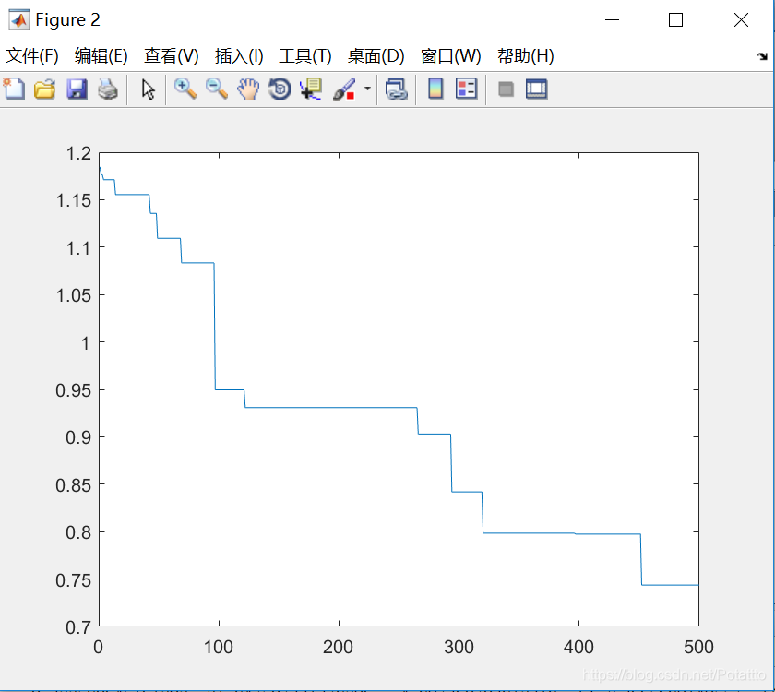Screen dimensions: 775x692
Task: Click the blue line plot curve
Action: coord(331,408)
